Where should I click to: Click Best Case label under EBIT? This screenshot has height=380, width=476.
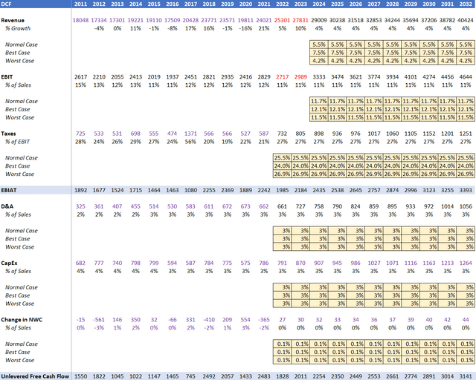pos(17,109)
